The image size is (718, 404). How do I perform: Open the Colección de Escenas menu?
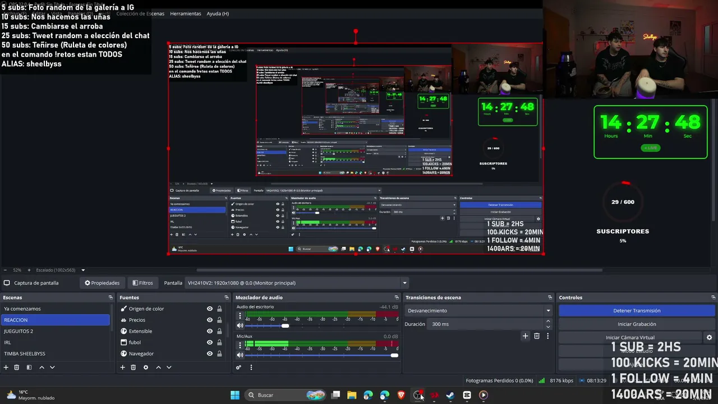[140, 13]
